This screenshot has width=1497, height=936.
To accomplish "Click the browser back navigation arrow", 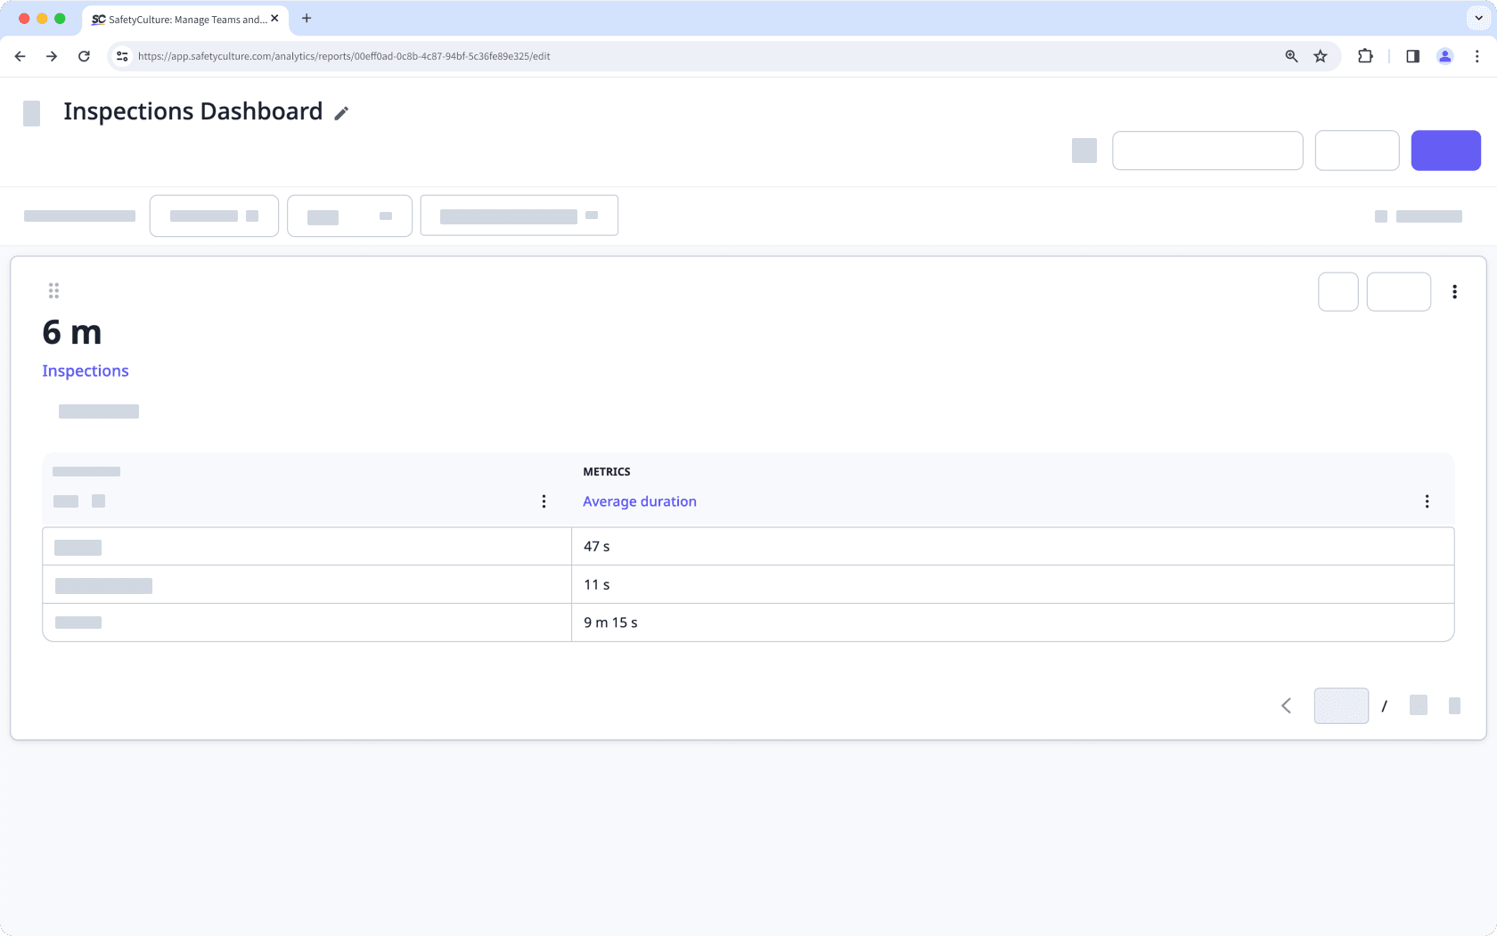I will click(20, 55).
